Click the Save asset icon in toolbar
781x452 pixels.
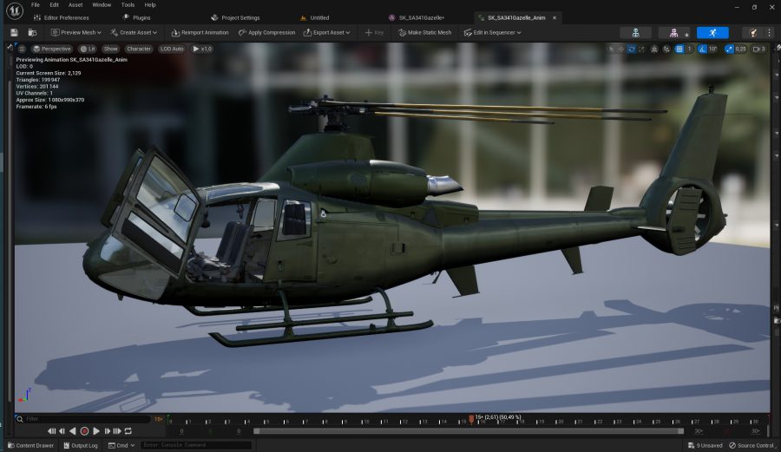point(15,32)
